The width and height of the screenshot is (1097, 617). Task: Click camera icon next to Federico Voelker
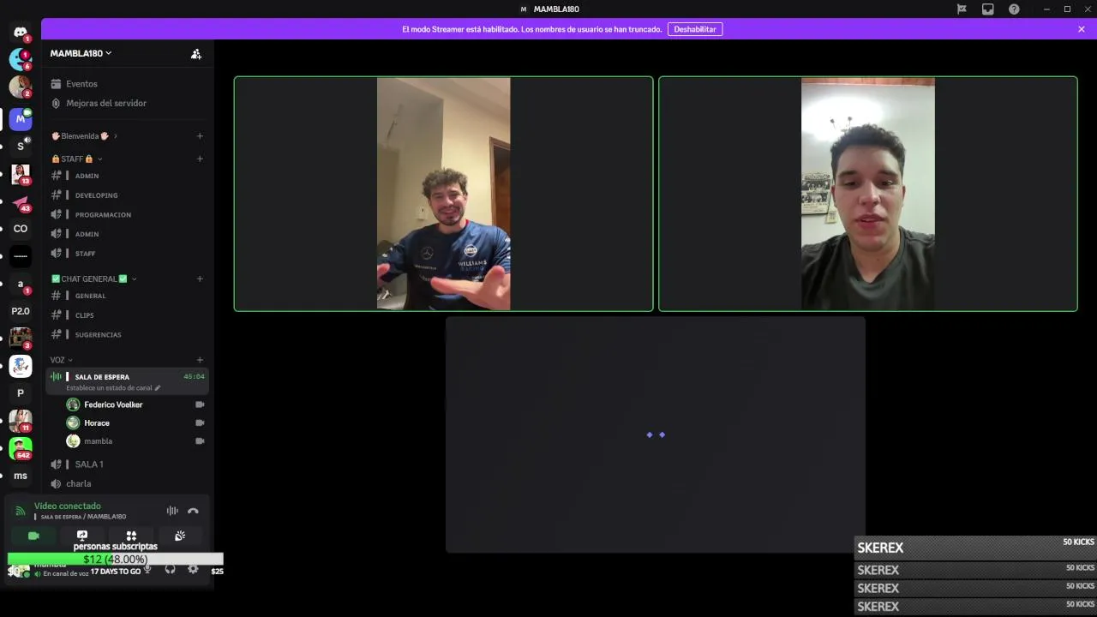pyautogui.click(x=200, y=404)
